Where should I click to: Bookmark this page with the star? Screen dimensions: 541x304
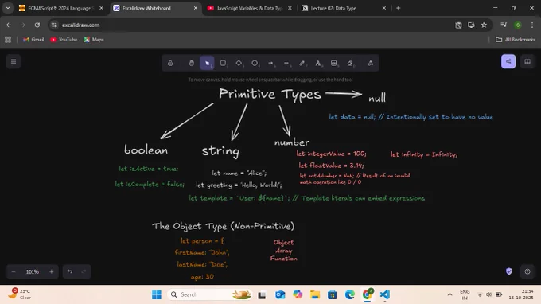click(x=484, y=25)
